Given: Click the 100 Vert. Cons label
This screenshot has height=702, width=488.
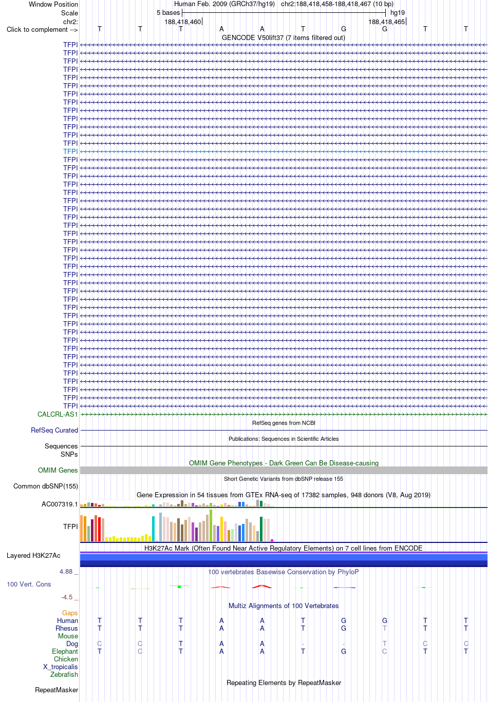Looking at the screenshot, I should (x=29, y=584).
